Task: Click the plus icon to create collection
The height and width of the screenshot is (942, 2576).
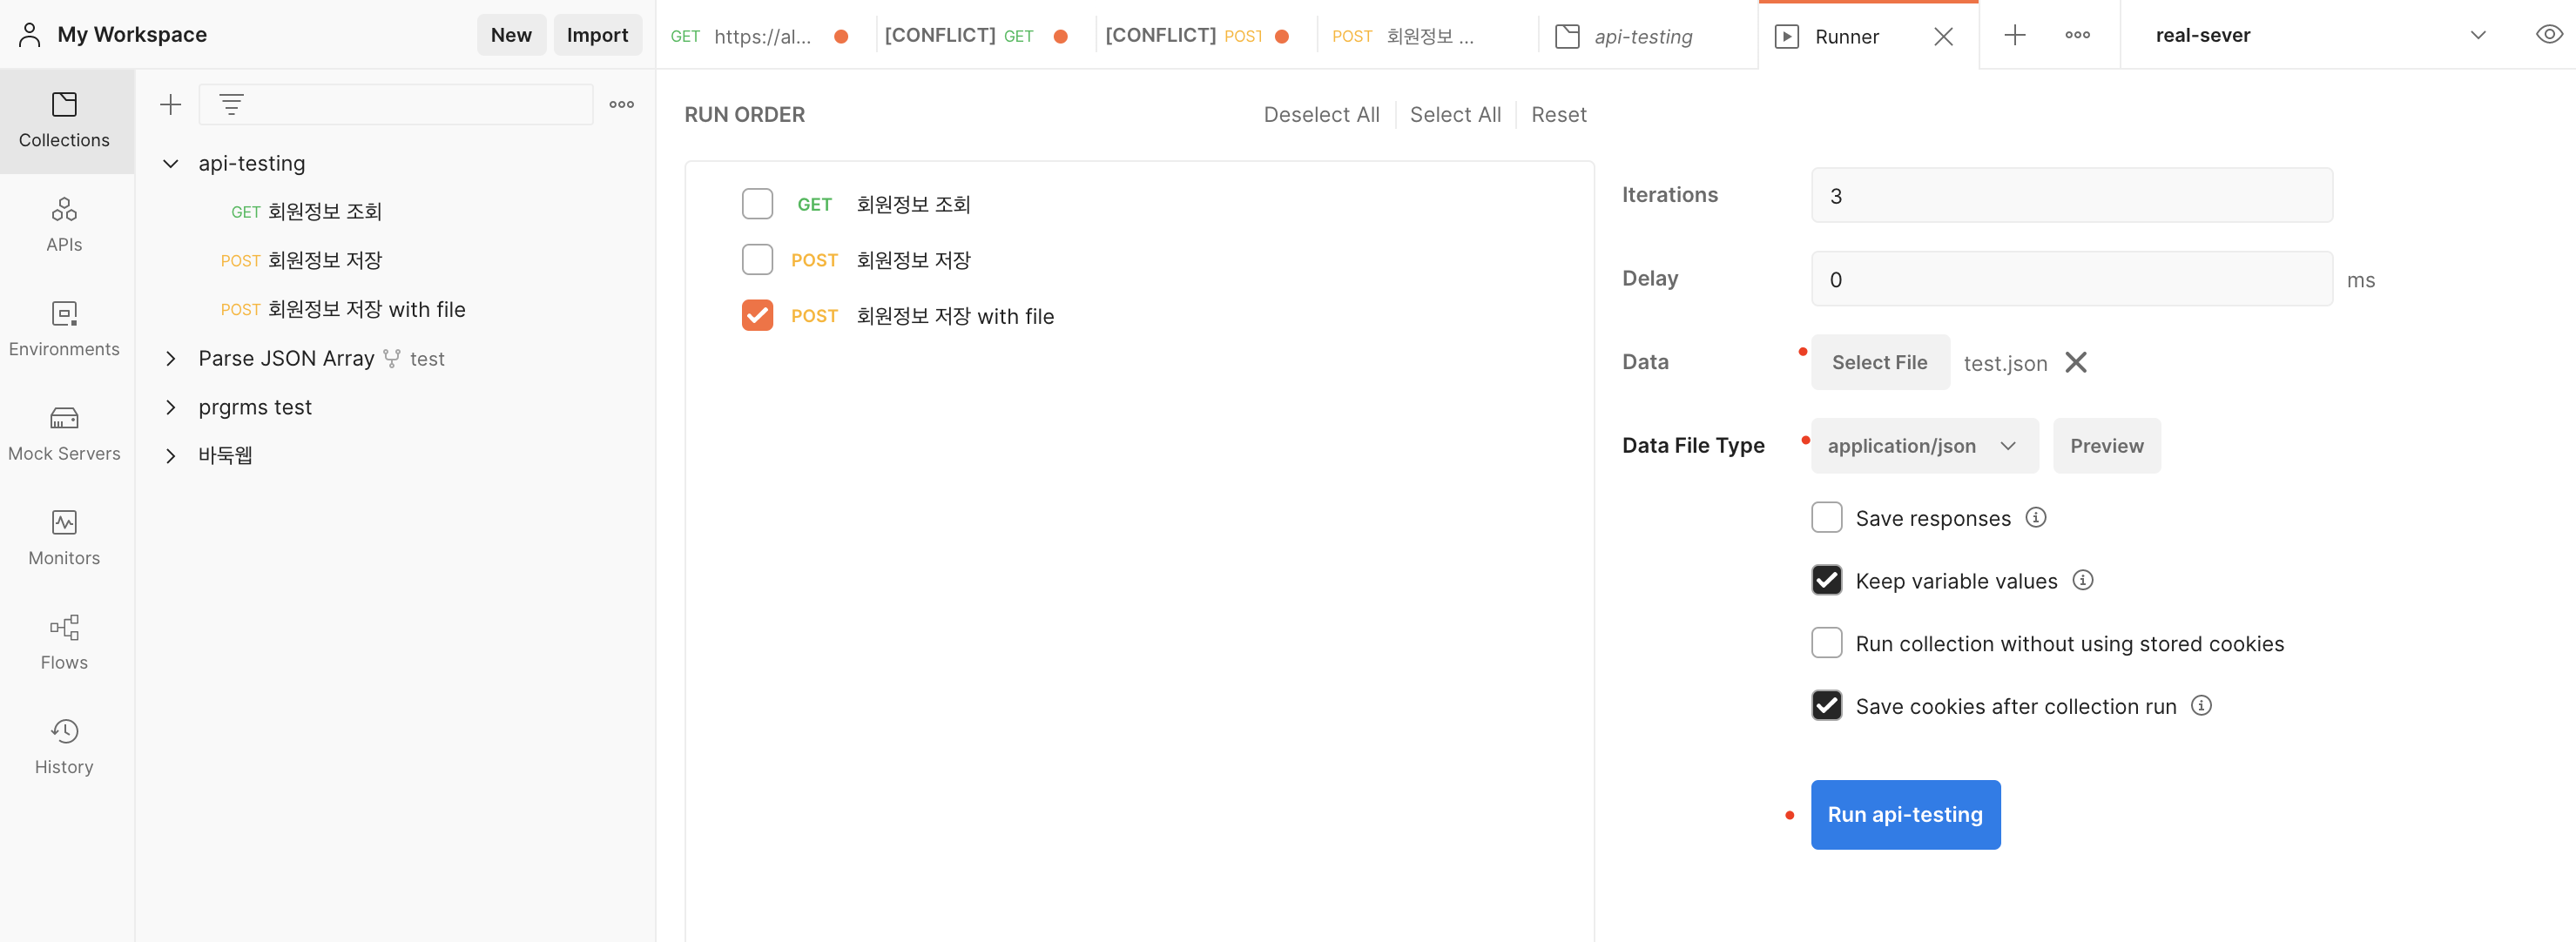Action: 171,104
